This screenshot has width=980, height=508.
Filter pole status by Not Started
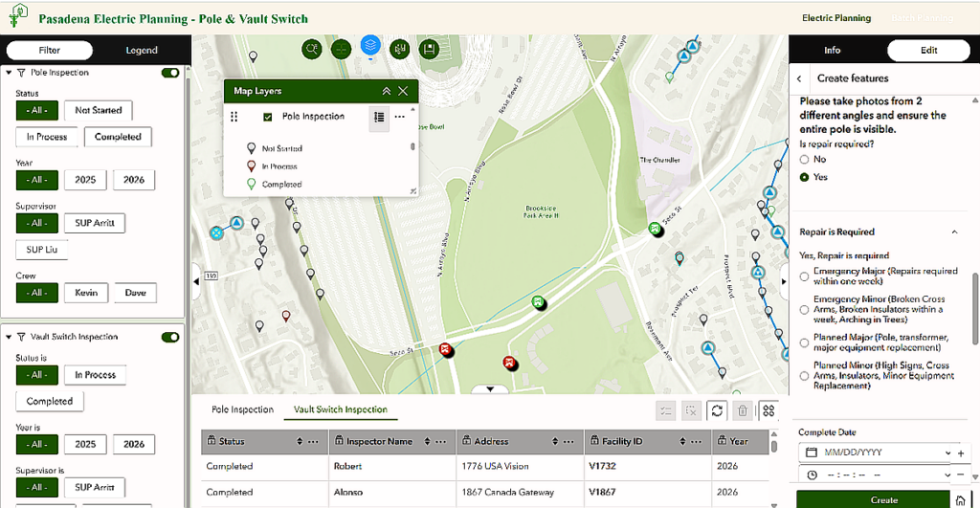point(99,111)
